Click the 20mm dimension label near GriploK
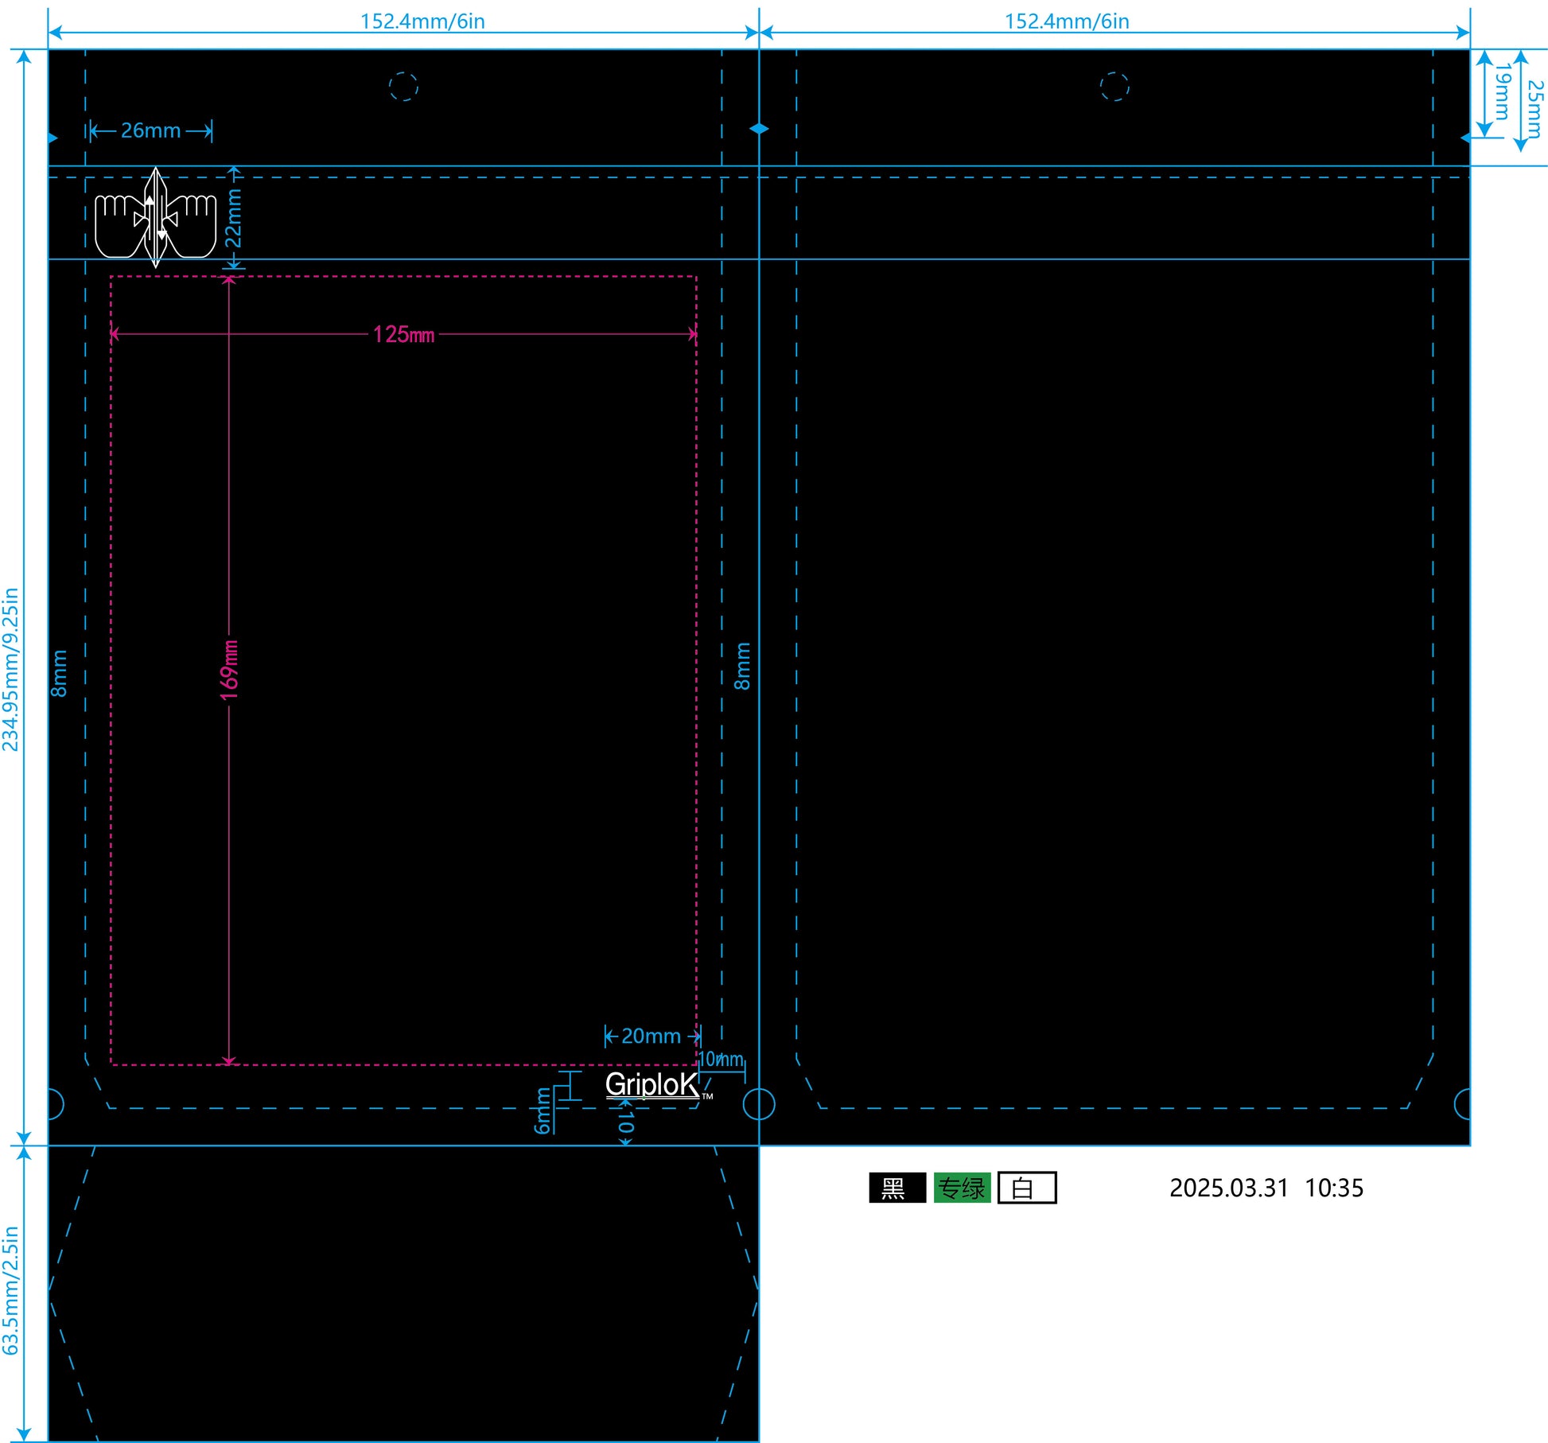Viewport: 1548px width, 1443px height. [651, 1036]
